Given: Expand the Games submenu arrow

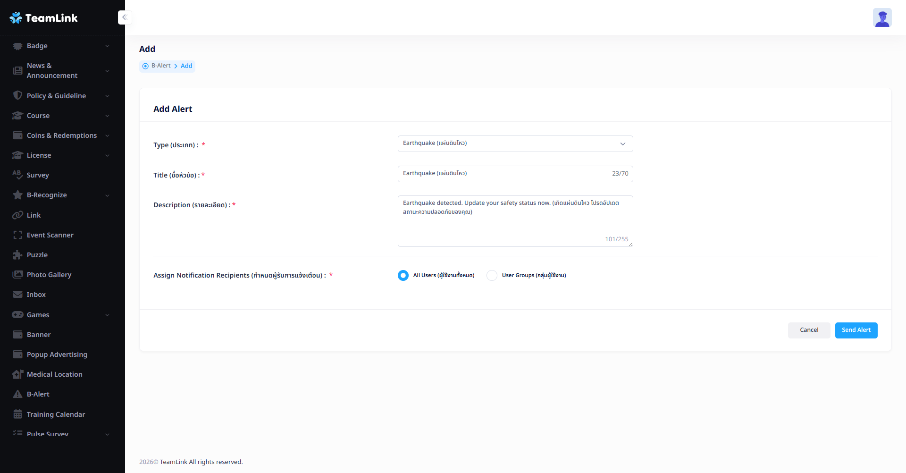Looking at the screenshot, I should point(107,315).
